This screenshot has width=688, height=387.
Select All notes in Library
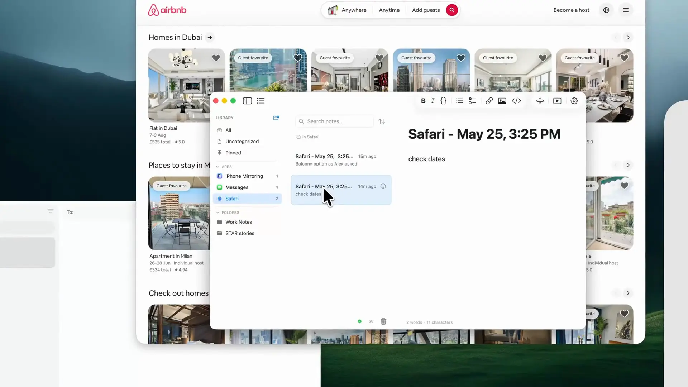click(x=247, y=130)
